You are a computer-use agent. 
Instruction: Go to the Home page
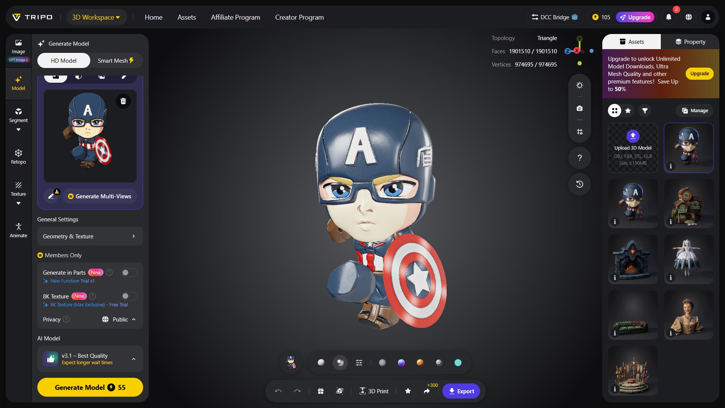coord(154,17)
